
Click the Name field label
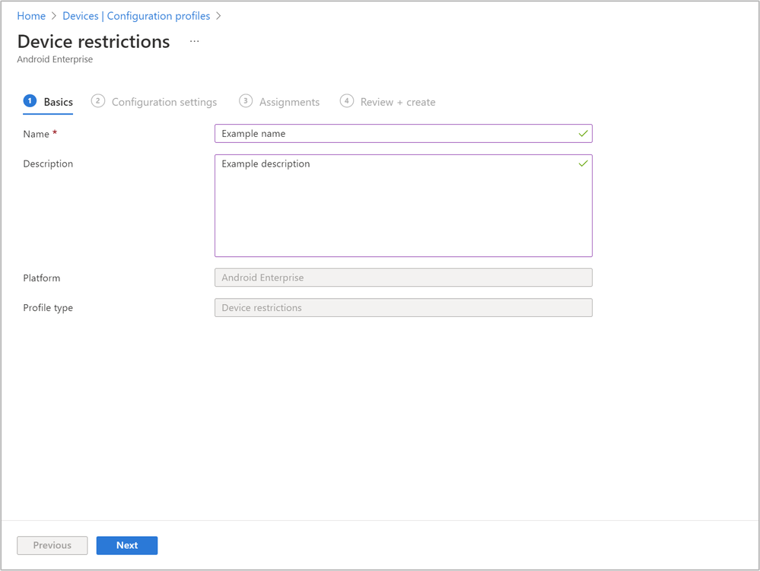click(x=36, y=134)
